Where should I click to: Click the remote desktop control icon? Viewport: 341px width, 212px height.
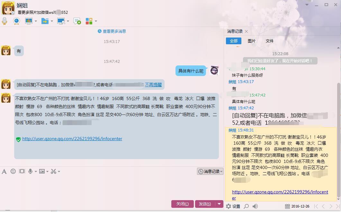(x=61, y=21)
